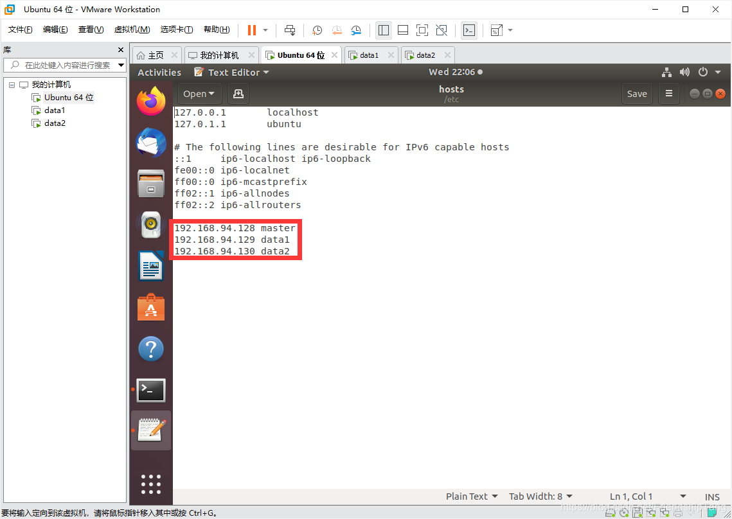Click the network icon in Ubuntu top bar
This screenshot has width=732, height=519.
(666, 73)
